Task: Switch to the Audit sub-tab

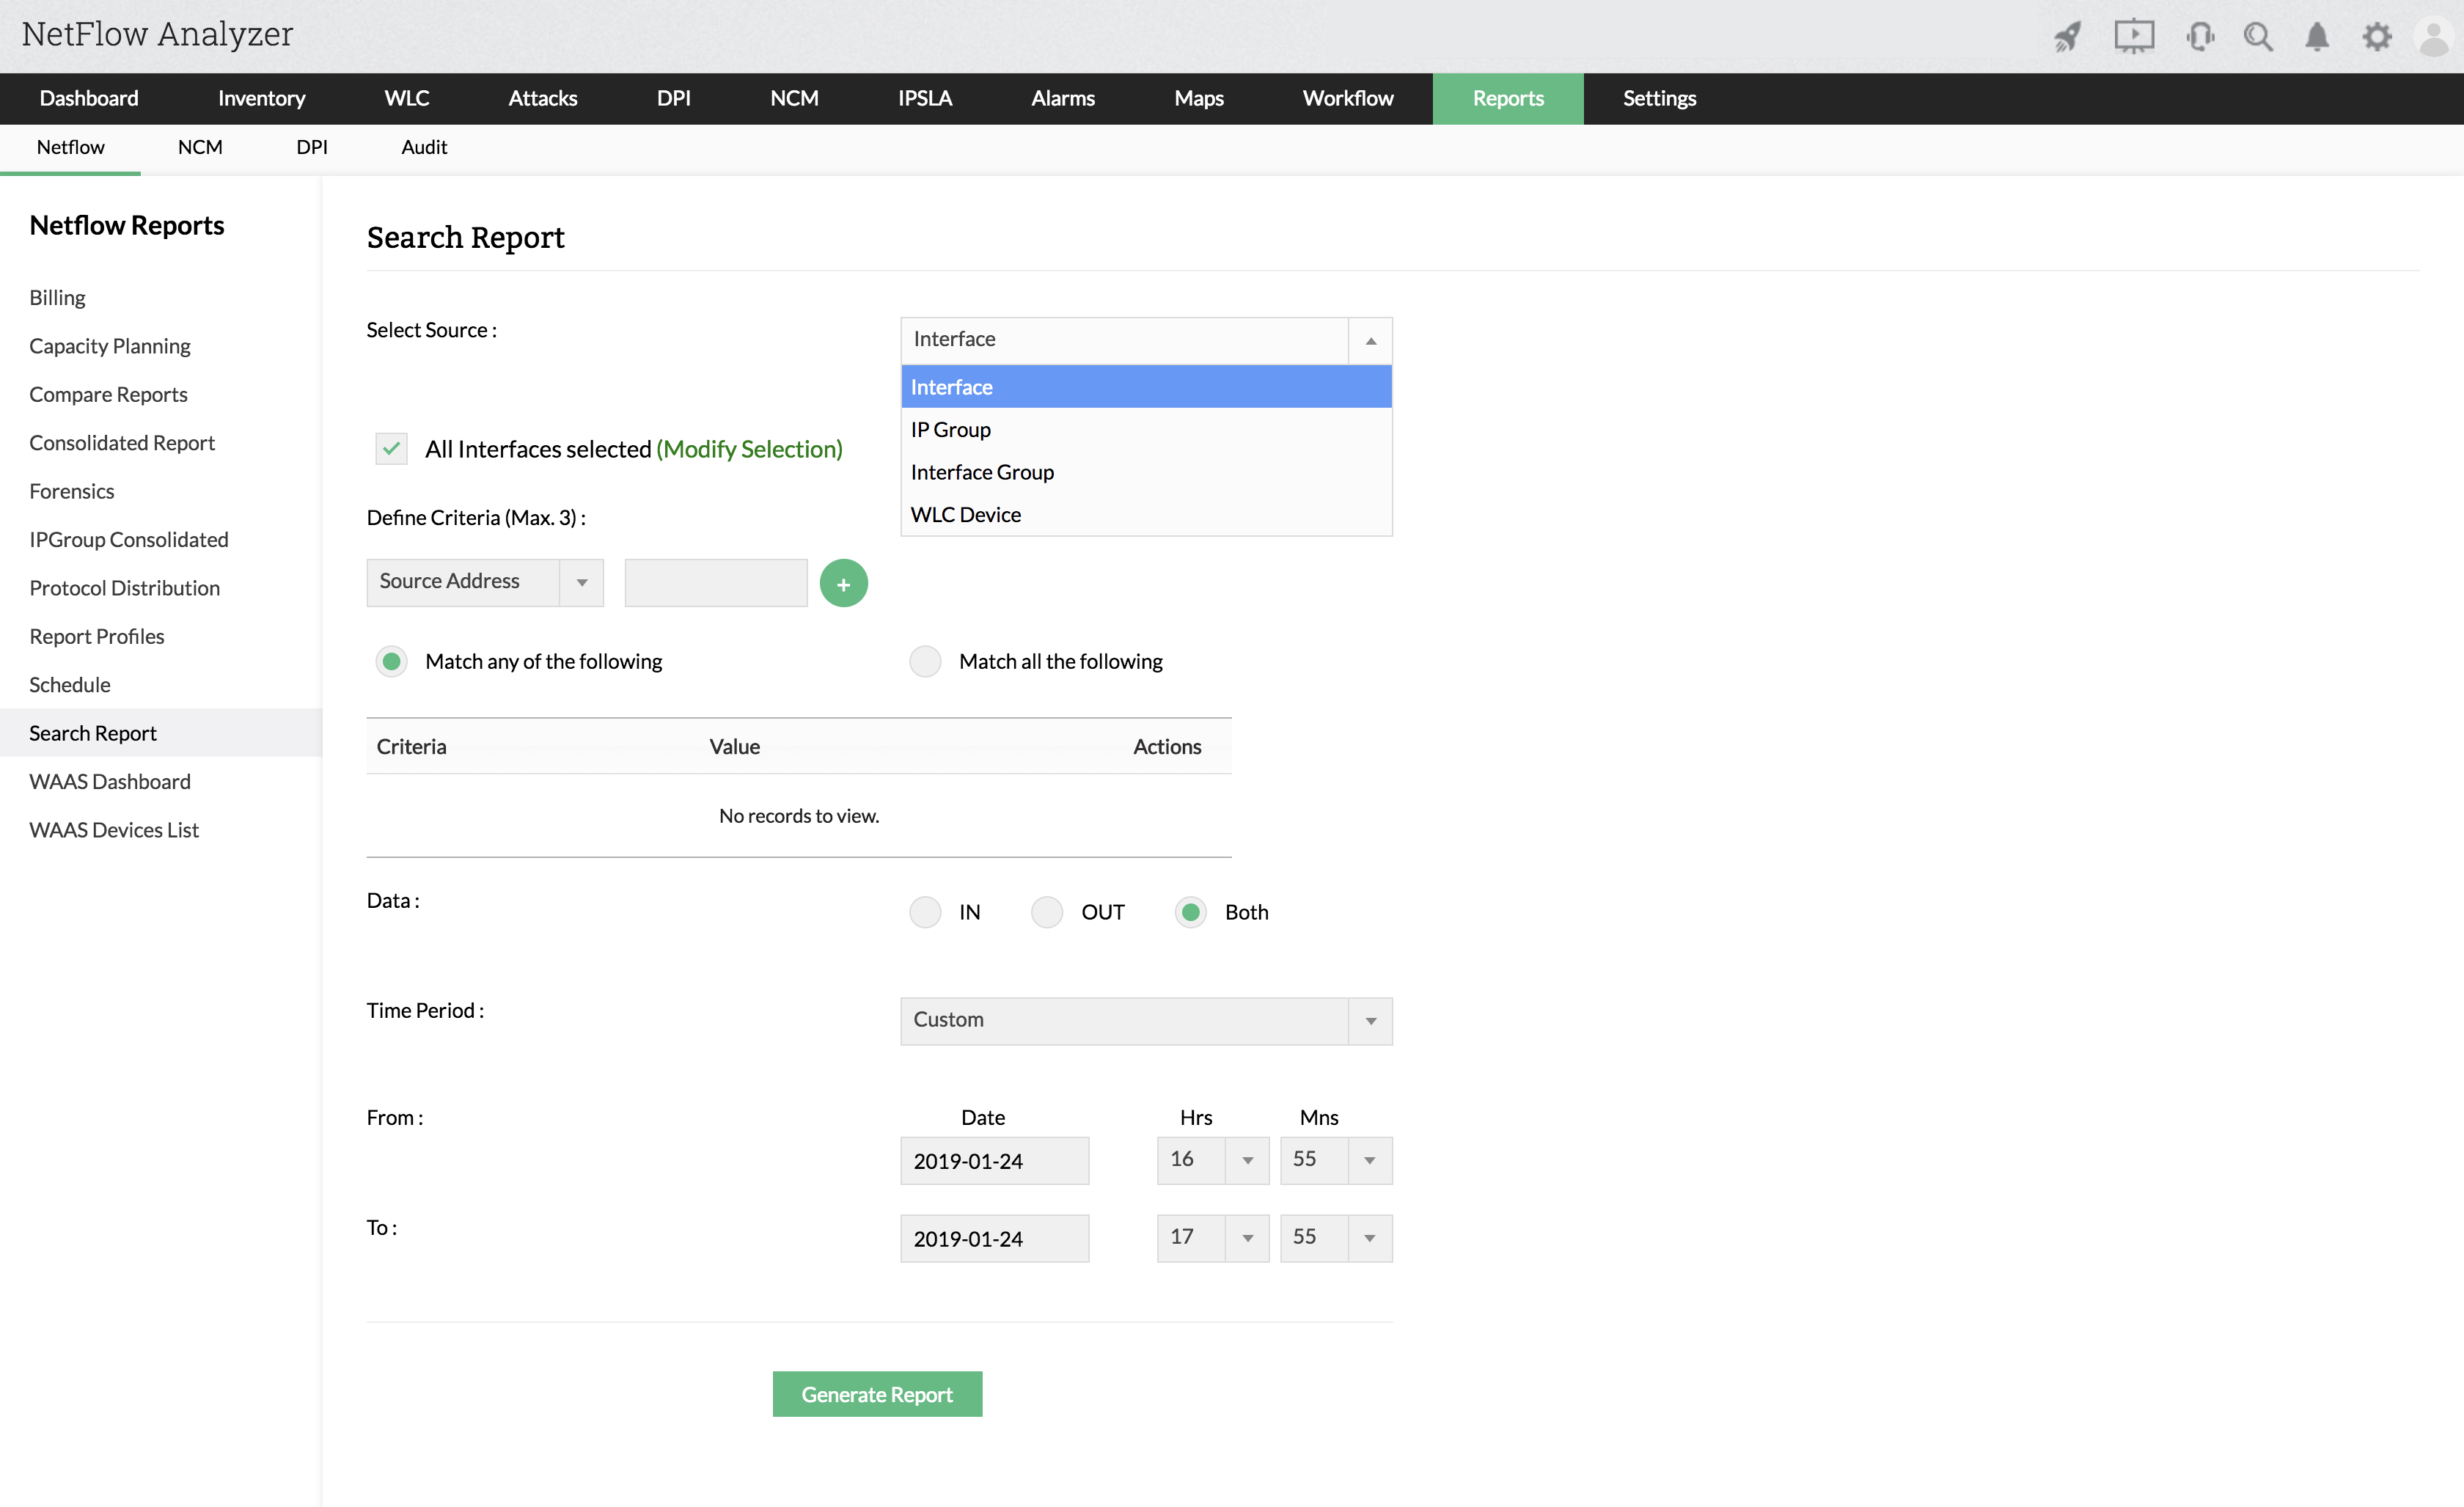Action: 424,147
